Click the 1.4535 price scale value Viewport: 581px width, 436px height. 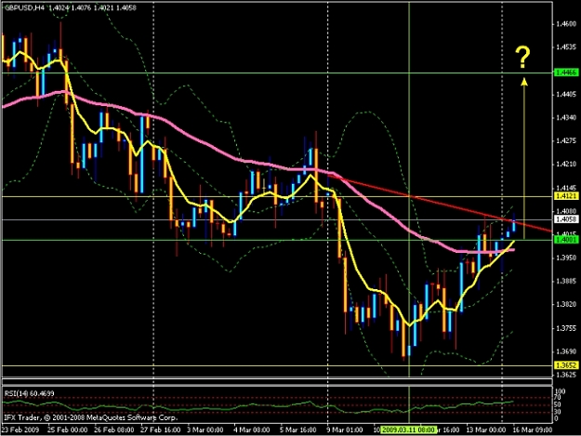tap(566, 47)
